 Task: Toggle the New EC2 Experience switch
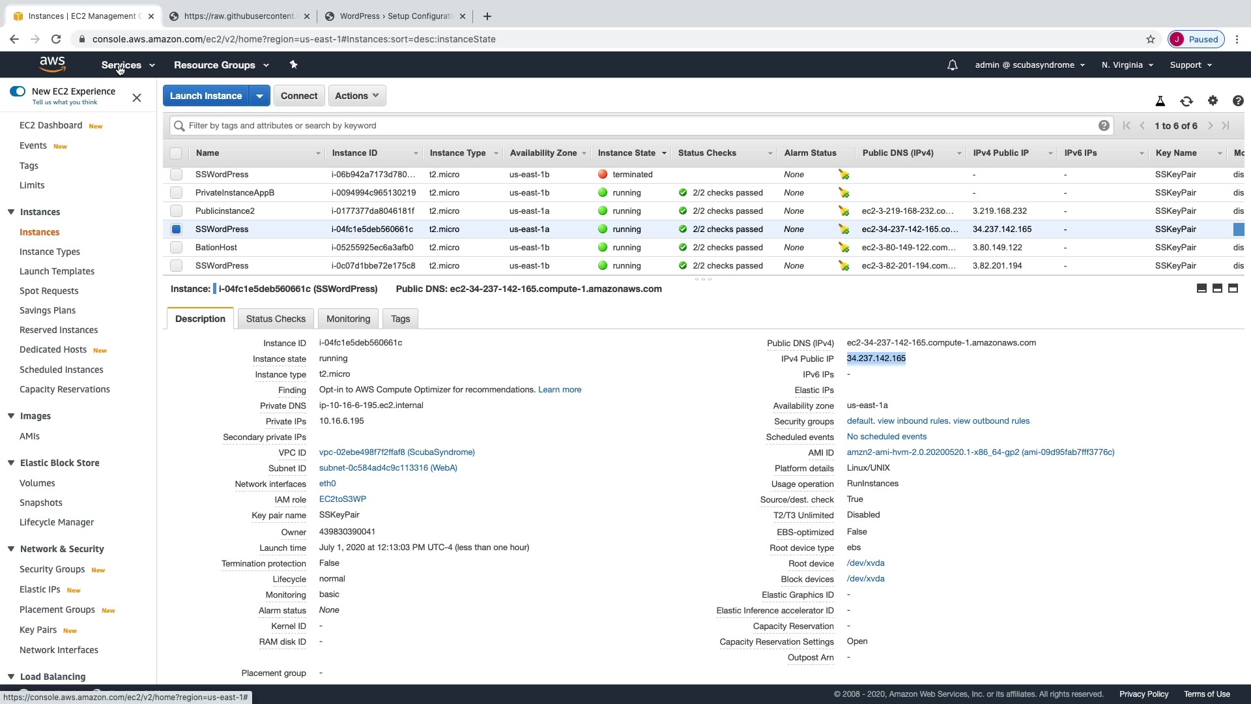18,91
